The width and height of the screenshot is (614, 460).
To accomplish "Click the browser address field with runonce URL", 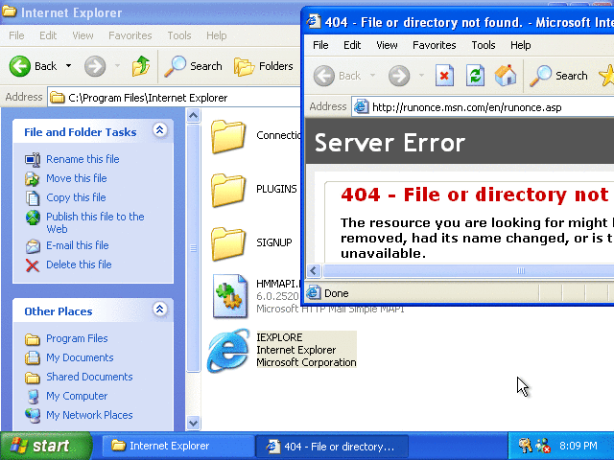I will click(483, 107).
